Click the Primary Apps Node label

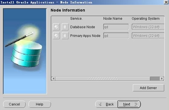click(x=85, y=36)
